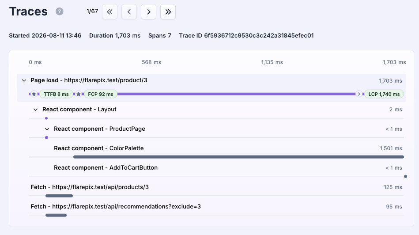Go to the previous trace
Viewport: 419px width, 235px height.
coord(129,12)
